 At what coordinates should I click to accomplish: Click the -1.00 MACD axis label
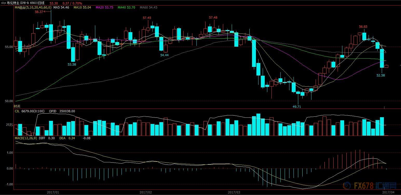9,184
